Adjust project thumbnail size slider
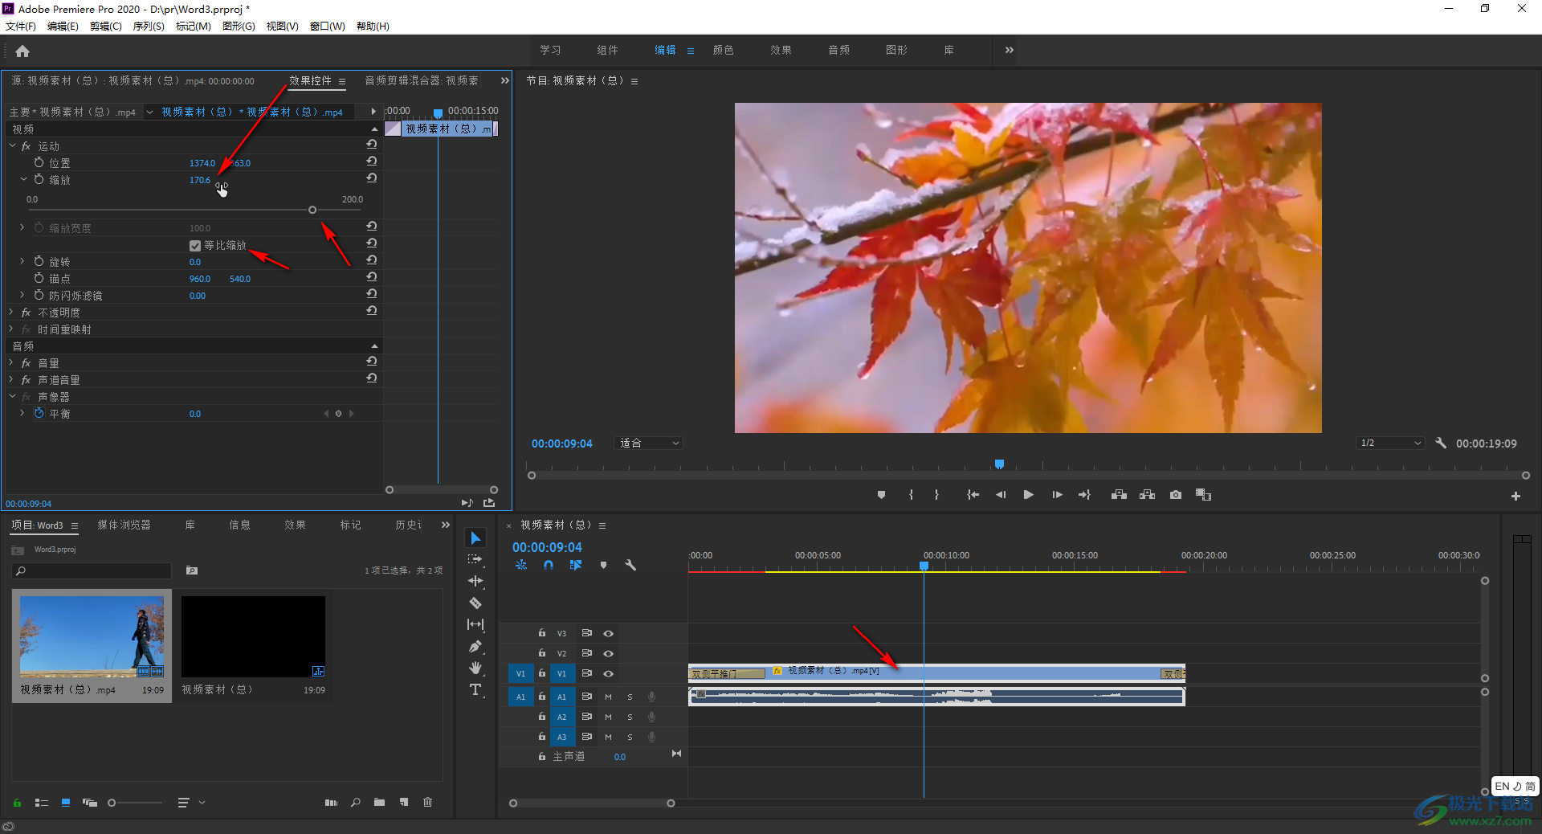The image size is (1542, 834). pos(112,803)
